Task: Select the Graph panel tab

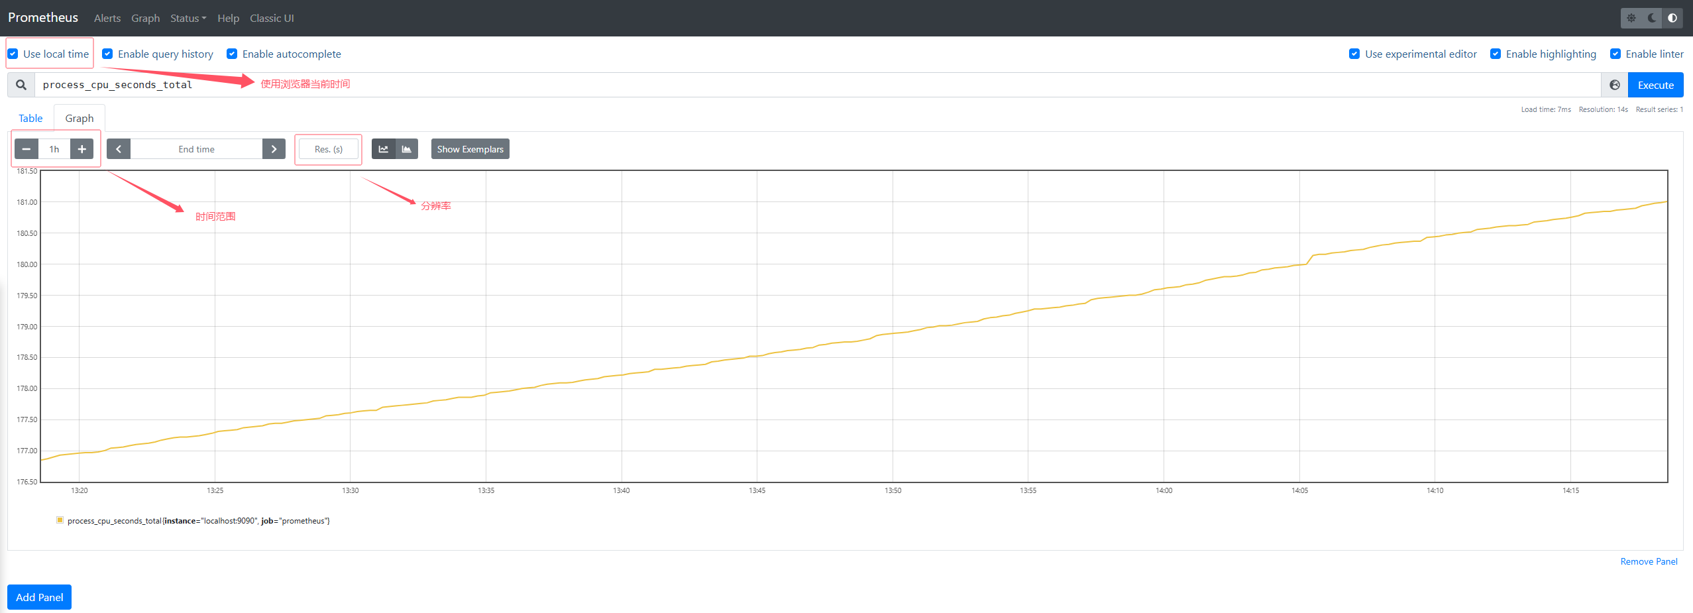Action: coord(80,118)
